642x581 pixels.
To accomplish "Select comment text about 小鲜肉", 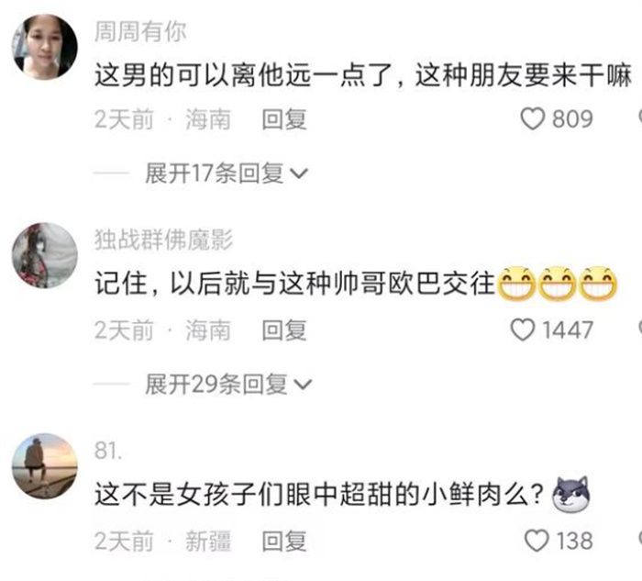I will 319,494.
